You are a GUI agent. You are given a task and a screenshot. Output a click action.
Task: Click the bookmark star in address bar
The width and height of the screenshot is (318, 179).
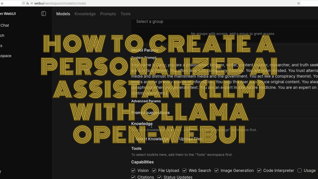click(298, 3)
